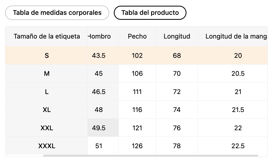Click the Longitud column header
The image size is (275, 162).
(177, 36)
